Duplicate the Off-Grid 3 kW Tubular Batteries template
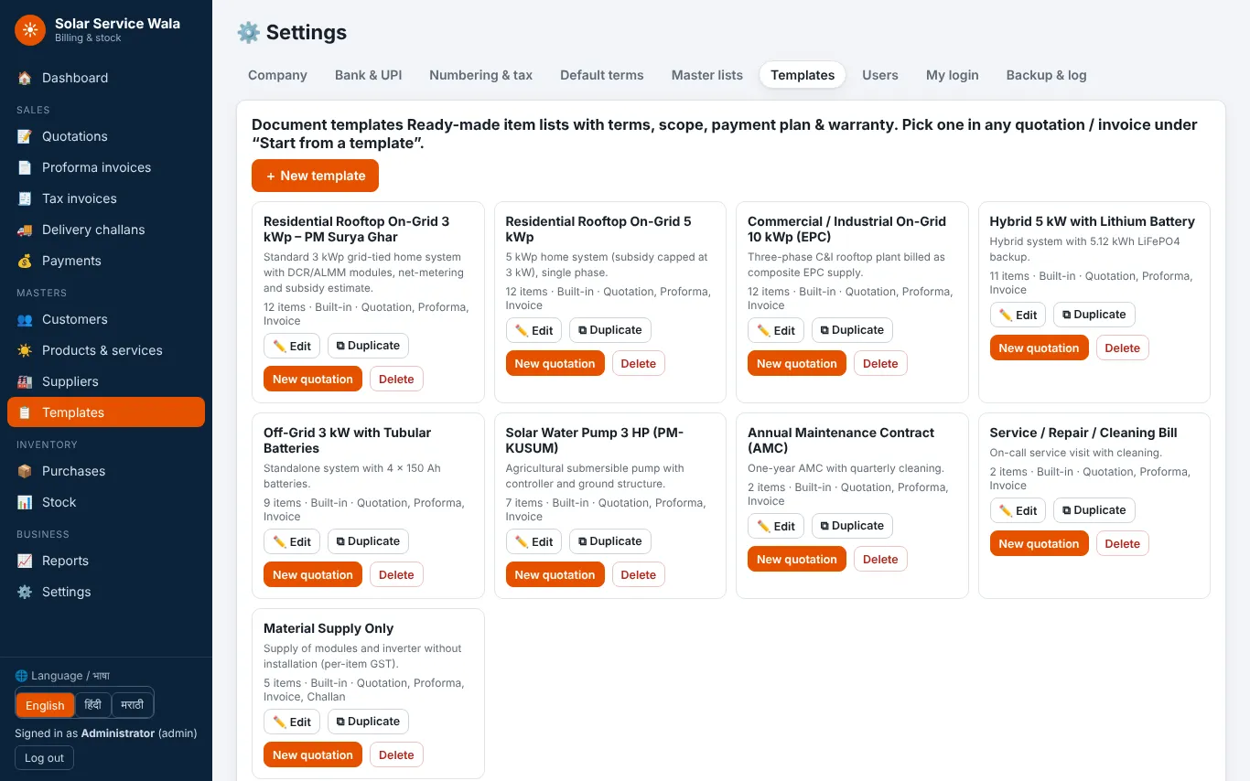1250x781 pixels. point(368,541)
